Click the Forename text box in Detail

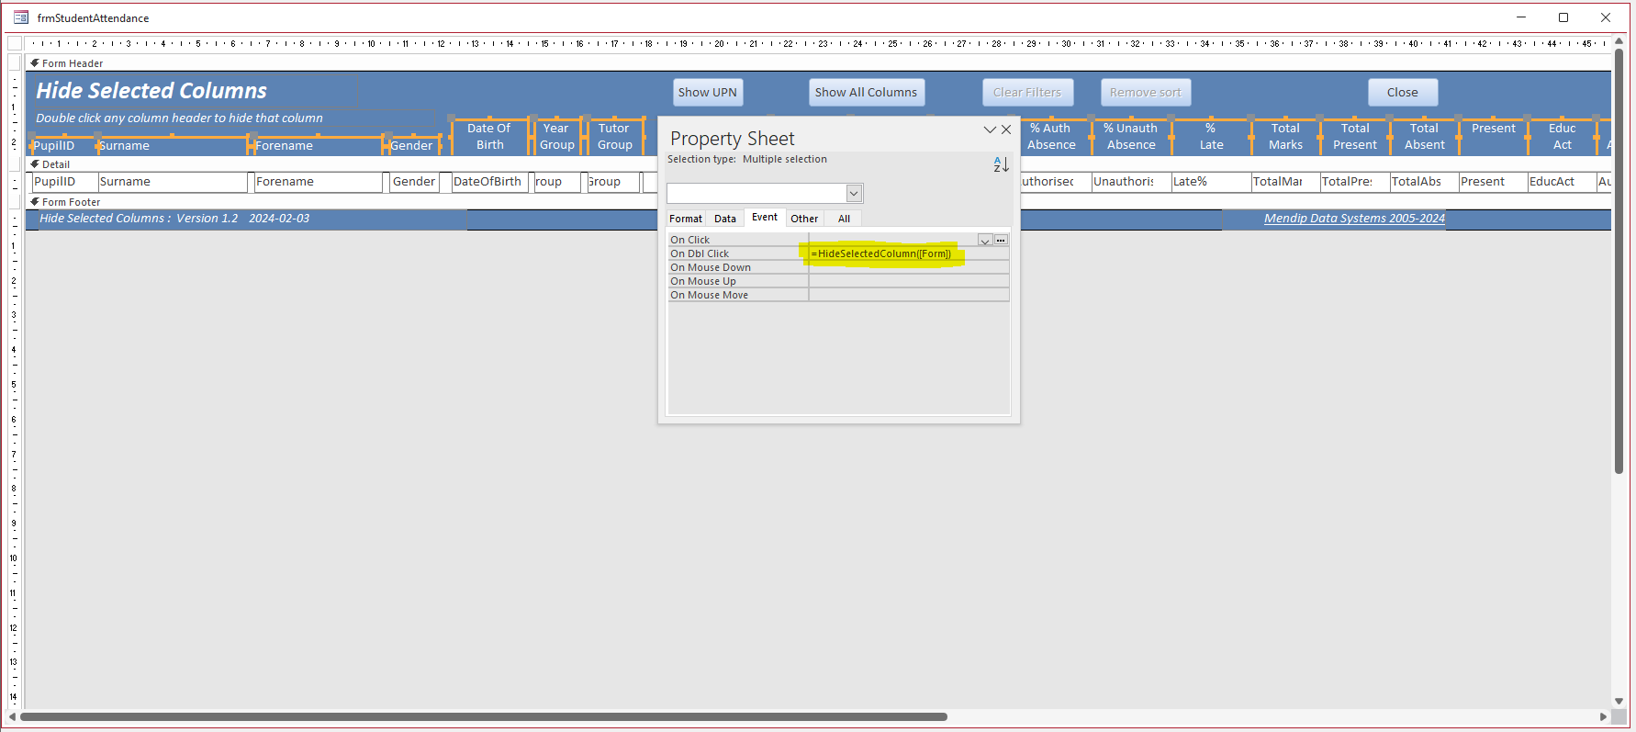point(318,182)
